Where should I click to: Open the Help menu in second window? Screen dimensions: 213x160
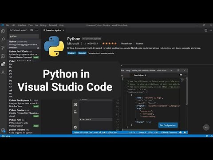(128, 71)
